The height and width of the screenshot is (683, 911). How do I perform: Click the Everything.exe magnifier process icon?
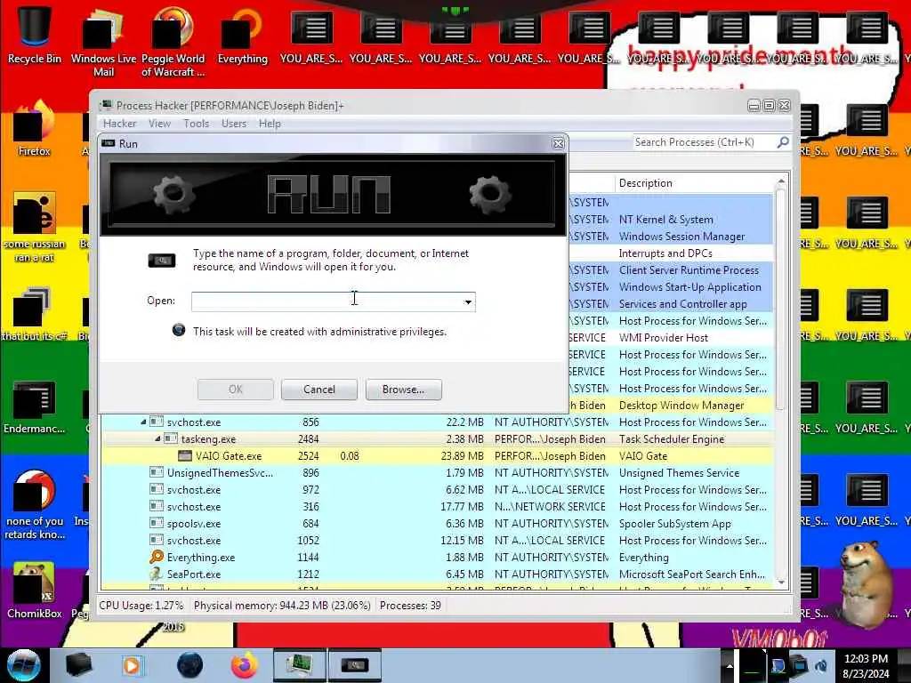tap(157, 557)
